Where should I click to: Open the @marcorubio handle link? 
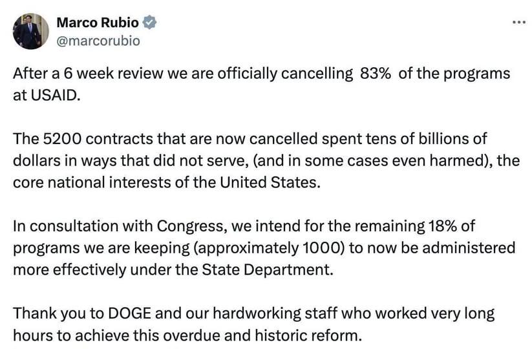pos(98,41)
